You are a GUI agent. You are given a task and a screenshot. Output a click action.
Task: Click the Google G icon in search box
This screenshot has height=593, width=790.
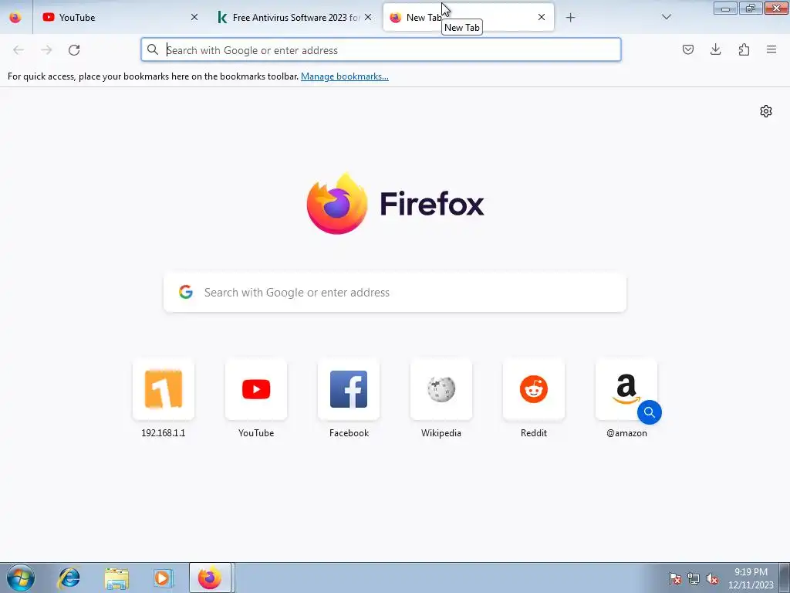point(186,292)
